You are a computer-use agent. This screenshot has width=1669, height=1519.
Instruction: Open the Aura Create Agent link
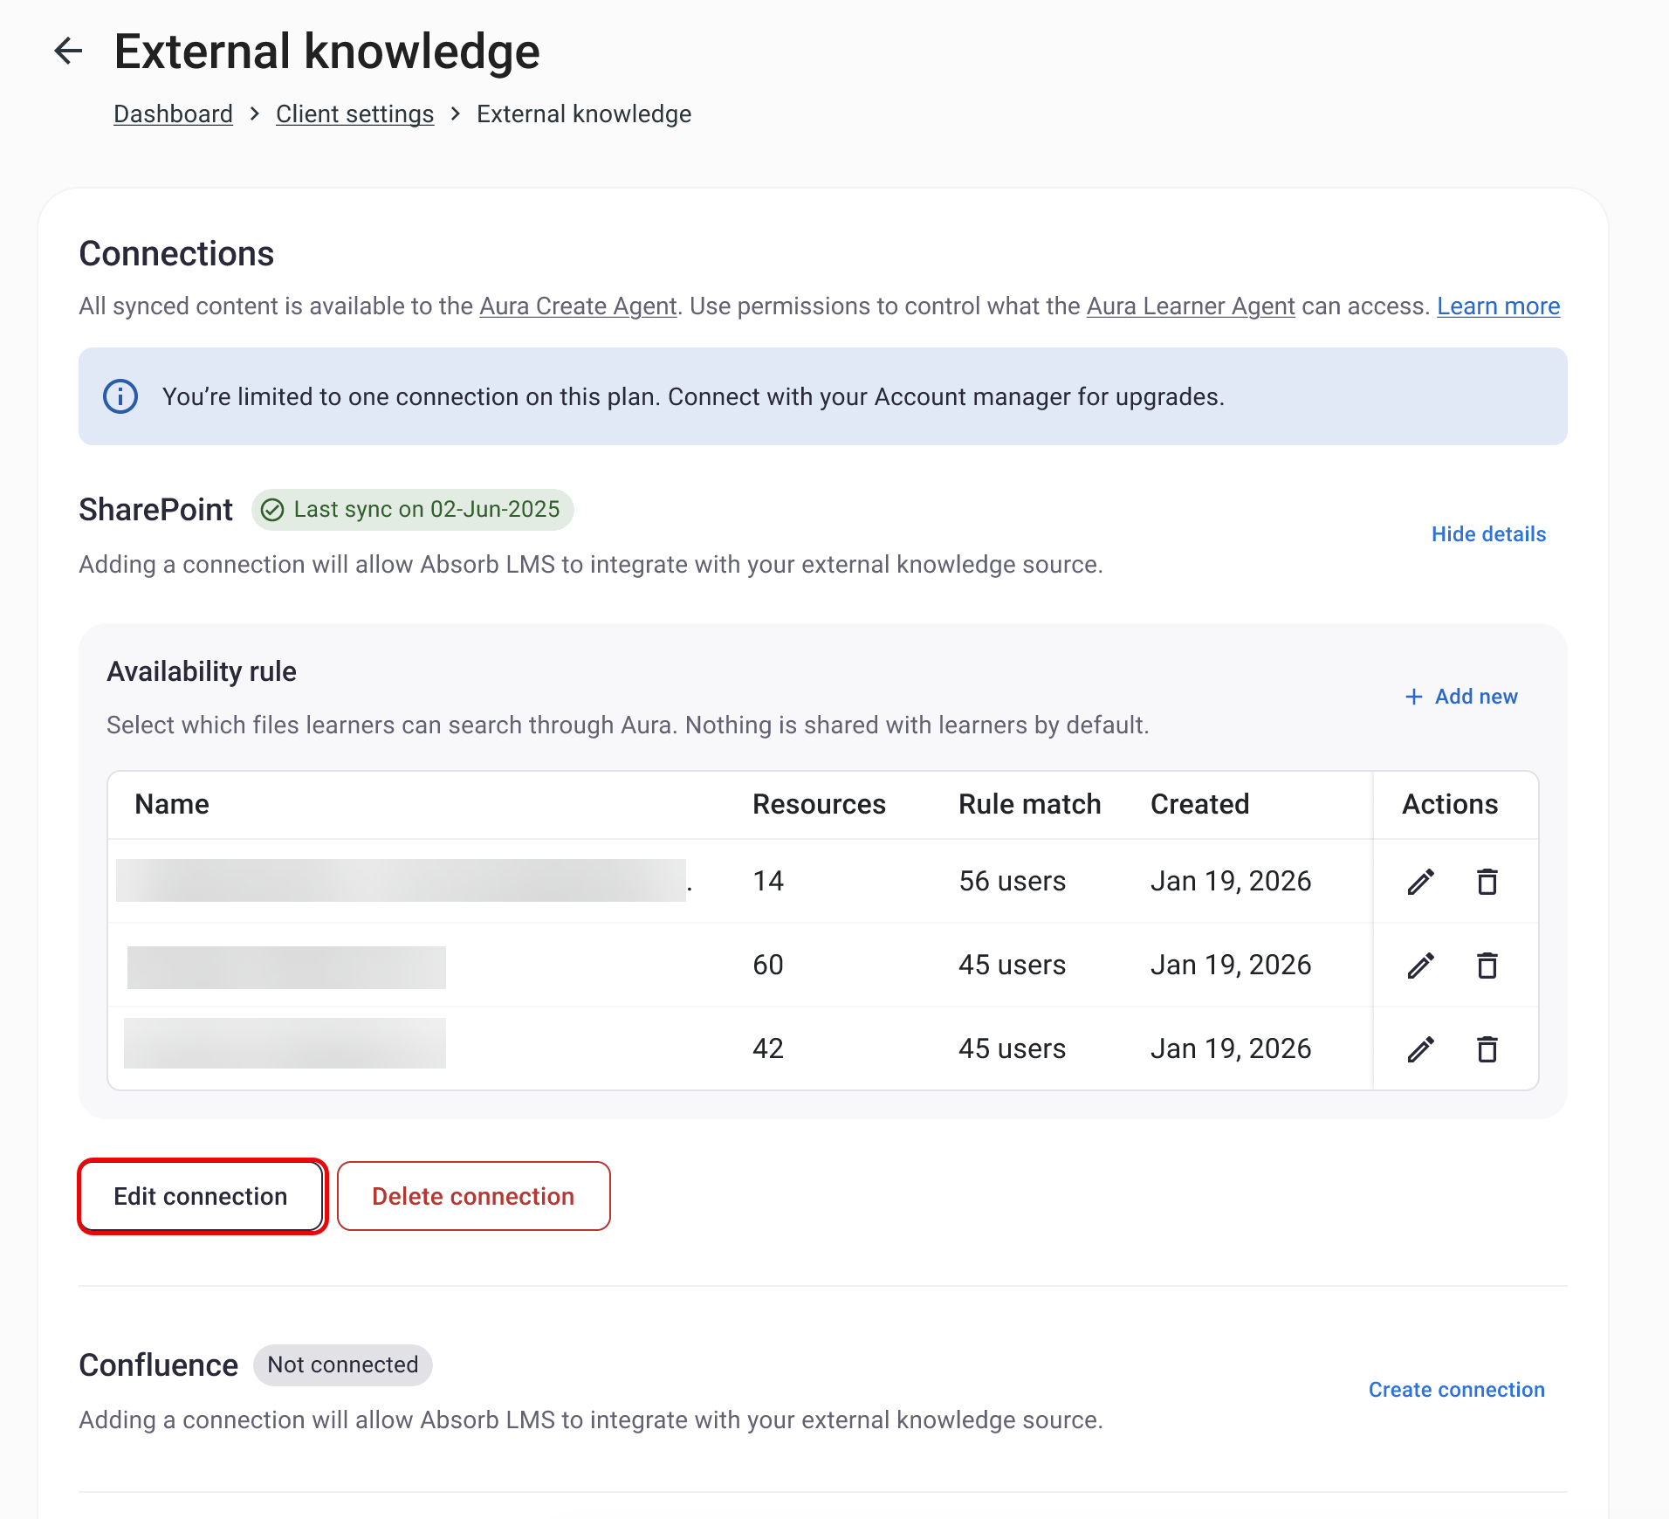point(578,306)
